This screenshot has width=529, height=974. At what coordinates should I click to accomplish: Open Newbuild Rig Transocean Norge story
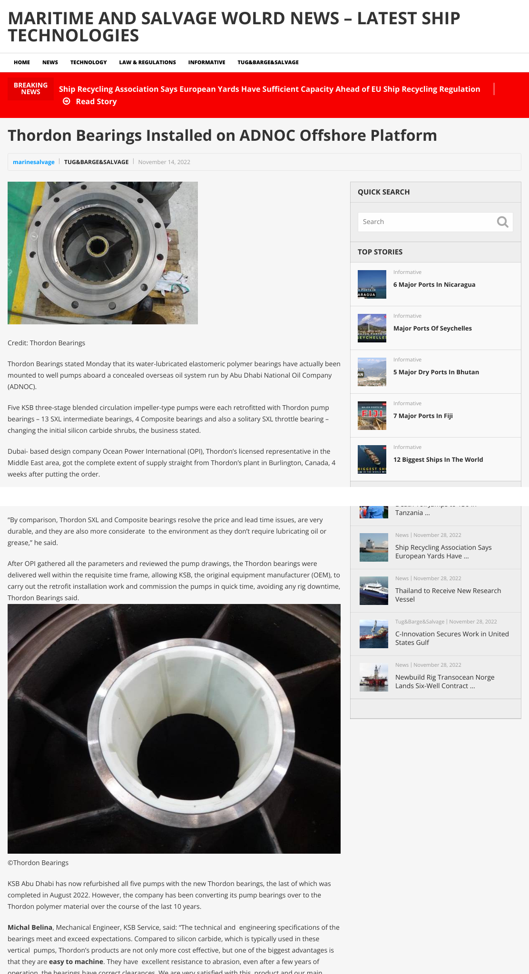point(445,682)
